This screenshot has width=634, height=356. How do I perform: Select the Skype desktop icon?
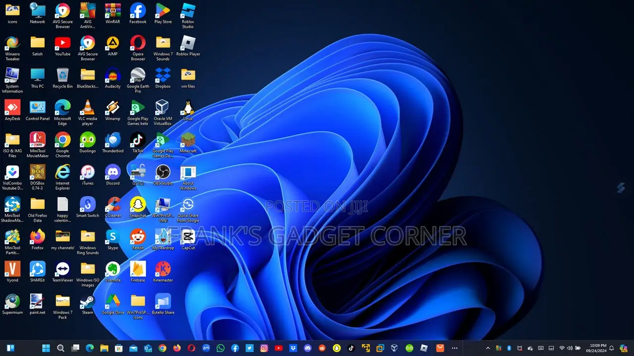tap(113, 240)
